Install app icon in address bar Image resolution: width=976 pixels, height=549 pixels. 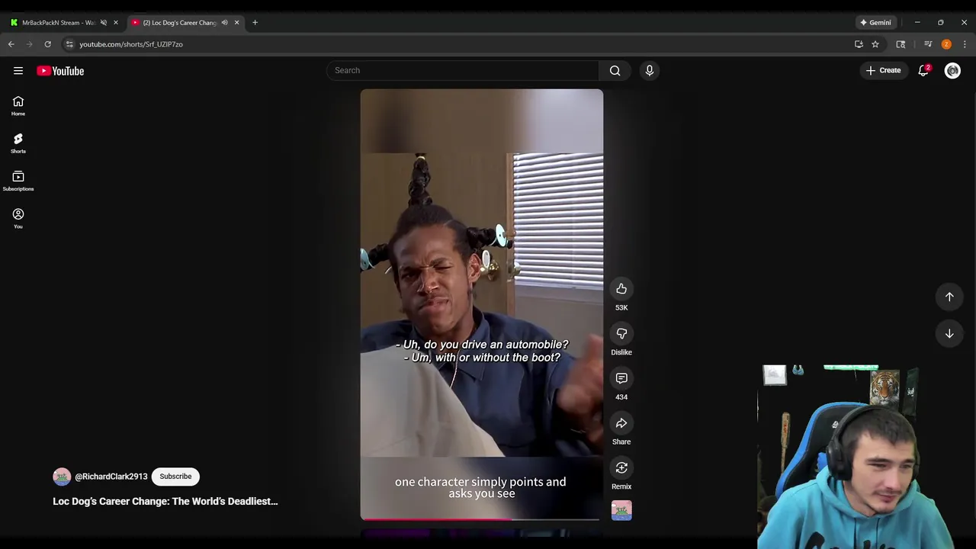859,44
